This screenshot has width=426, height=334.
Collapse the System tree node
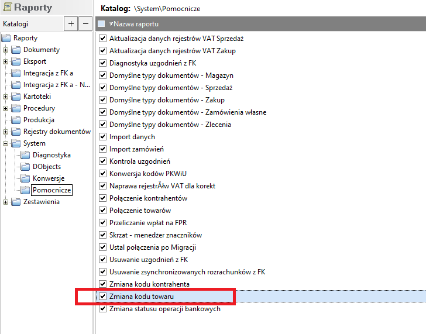tap(5, 144)
